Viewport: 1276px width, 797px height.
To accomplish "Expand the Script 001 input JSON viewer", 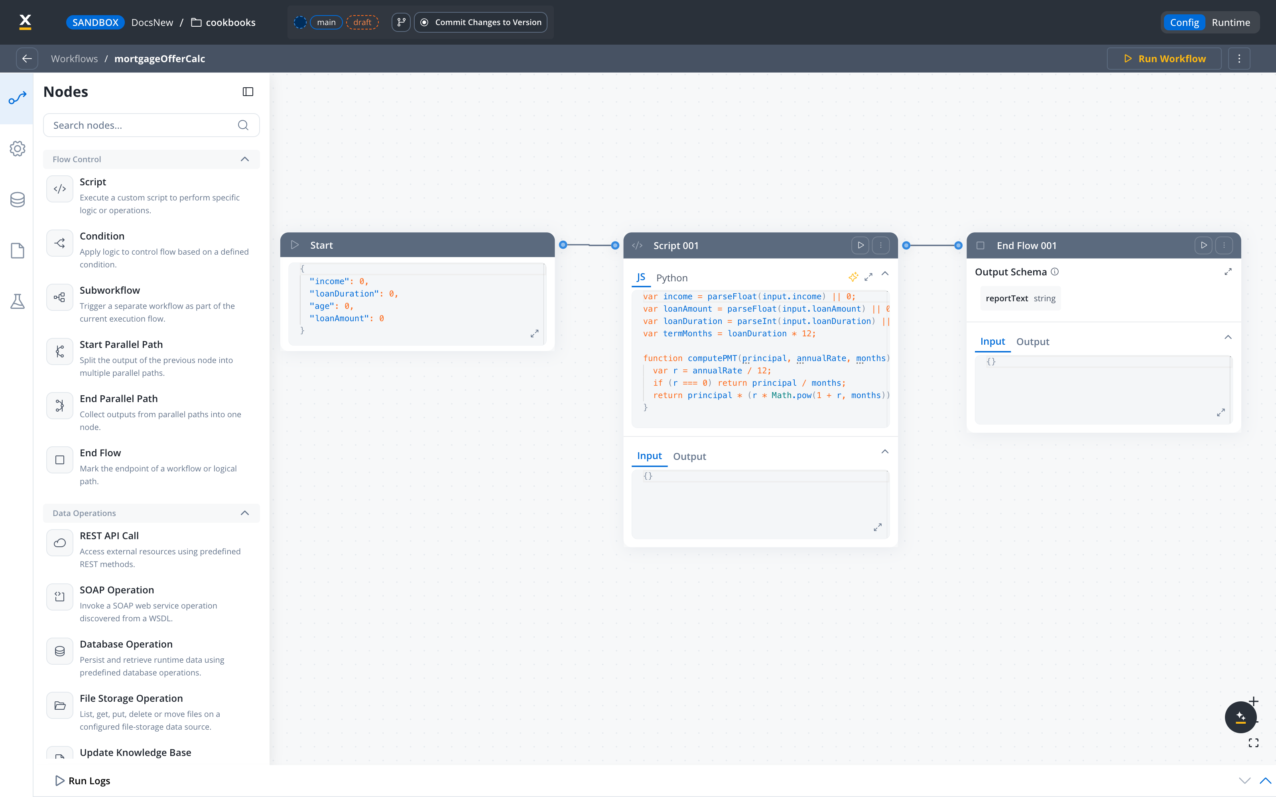I will [x=877, y=527].
